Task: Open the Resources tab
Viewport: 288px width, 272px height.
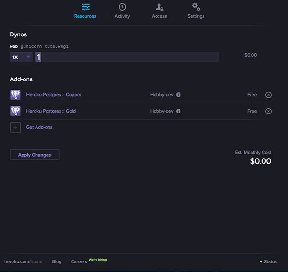Action: tap(85, 11)
